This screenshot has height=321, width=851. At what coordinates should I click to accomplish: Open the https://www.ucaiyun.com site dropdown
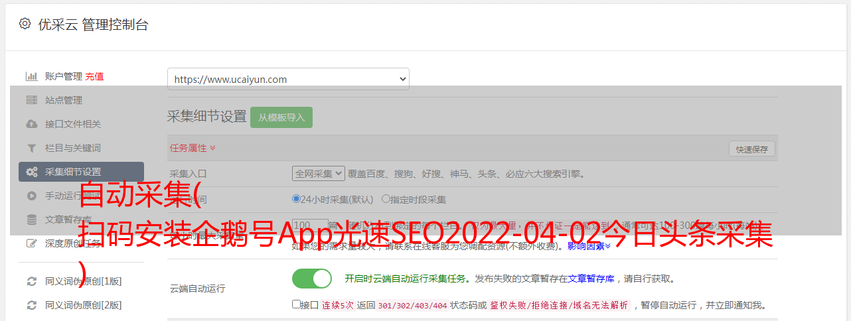pyautogui.click(x=288, y=79)
